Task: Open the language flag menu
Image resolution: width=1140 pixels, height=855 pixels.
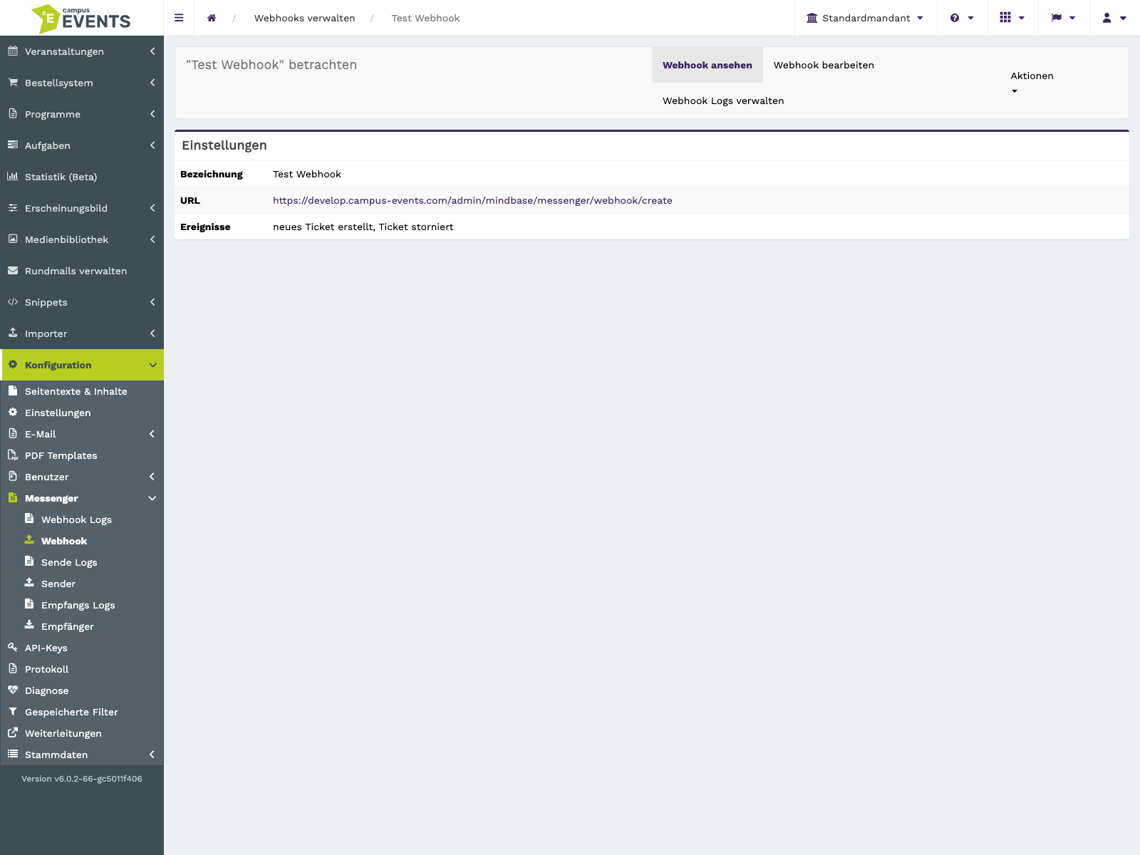Action: 1064,18
